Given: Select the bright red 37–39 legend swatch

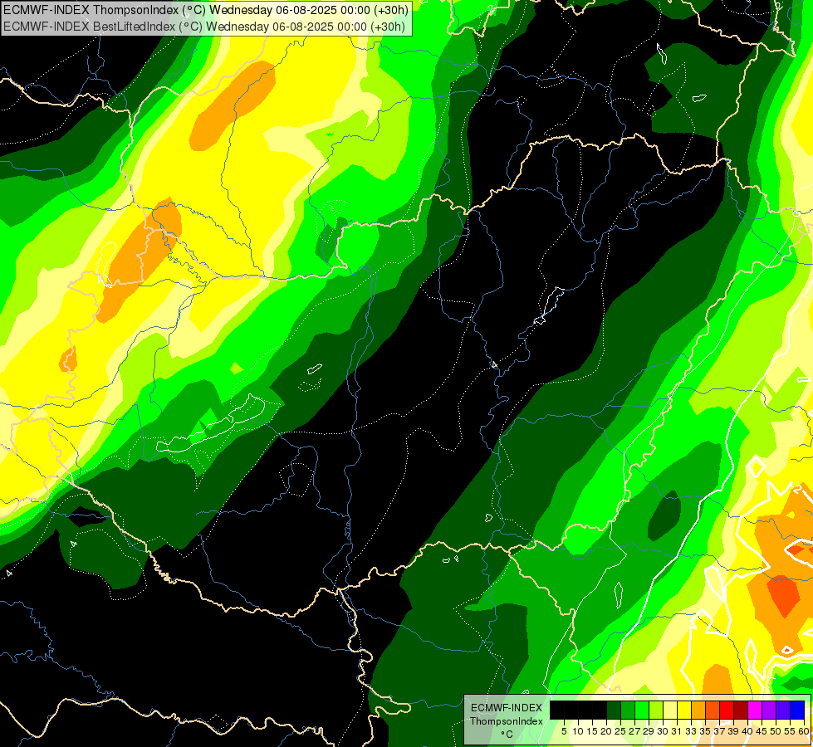Looking at the screenshot, I should point(727,710).
